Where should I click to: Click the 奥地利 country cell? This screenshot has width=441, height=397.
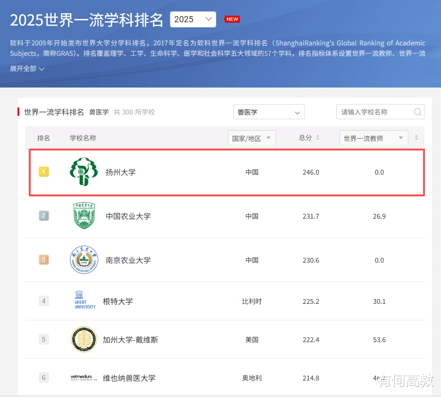click(x=252, y=378)
